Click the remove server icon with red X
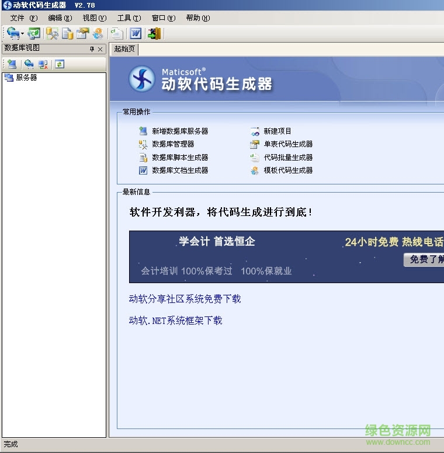Screen dimensions: 444x453 (x=43, y=64)
